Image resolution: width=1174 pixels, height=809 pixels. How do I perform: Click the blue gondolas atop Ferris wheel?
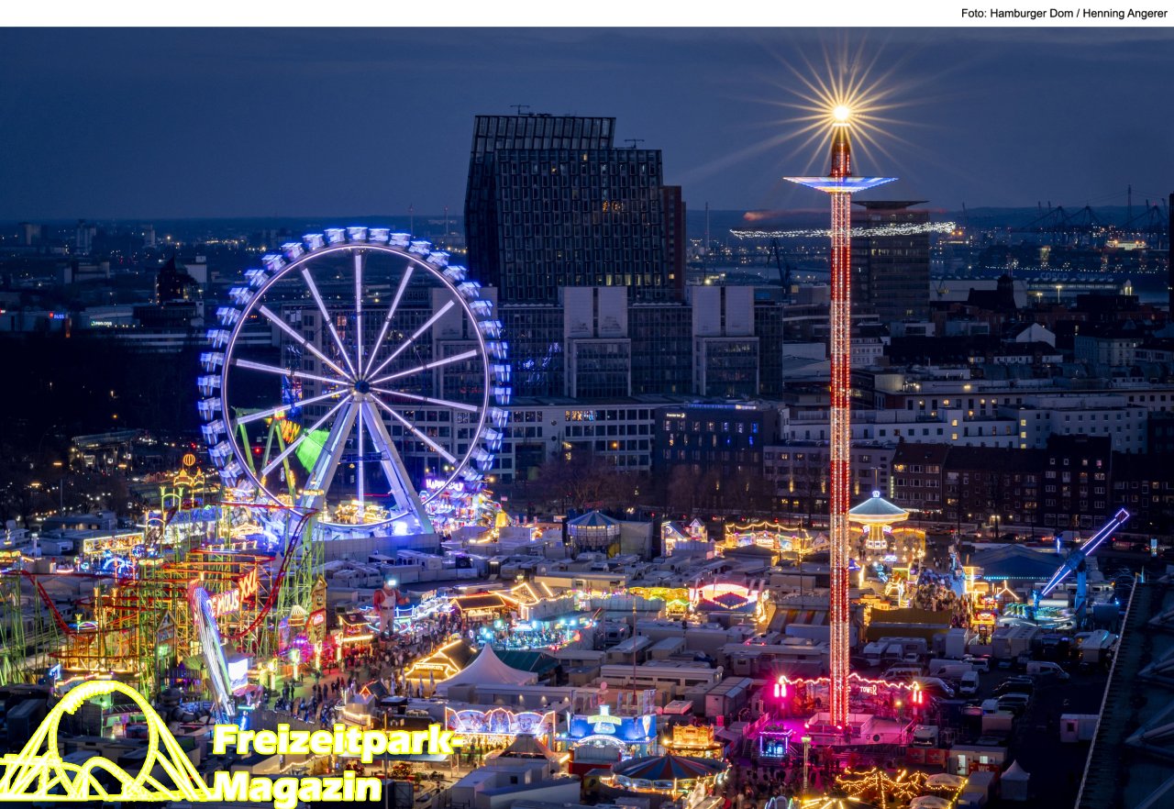(358, 235)
